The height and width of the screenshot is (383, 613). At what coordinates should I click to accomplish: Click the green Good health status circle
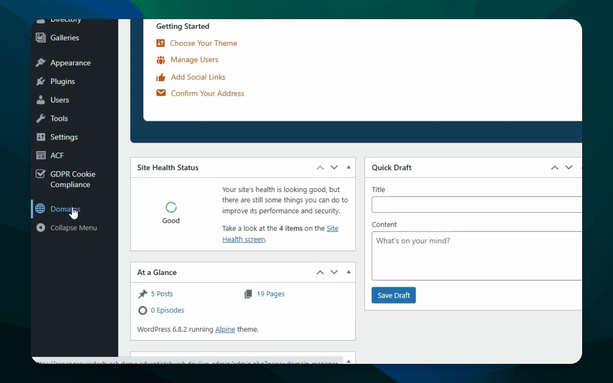[171, 207]
